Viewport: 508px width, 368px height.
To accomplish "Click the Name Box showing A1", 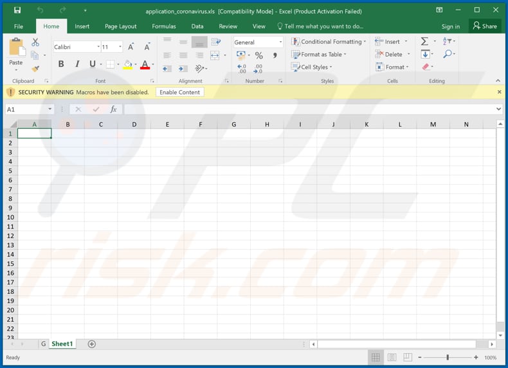I will click(x=26, y=109).
